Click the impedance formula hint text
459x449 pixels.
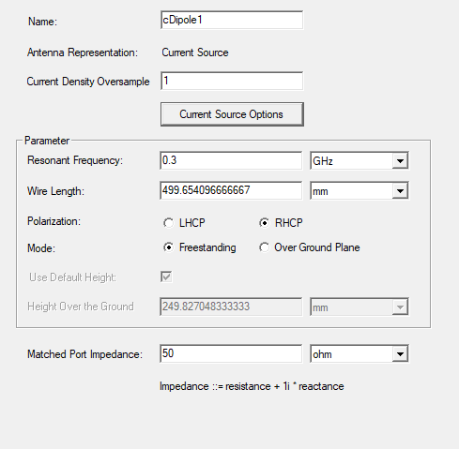click(252, 386)
